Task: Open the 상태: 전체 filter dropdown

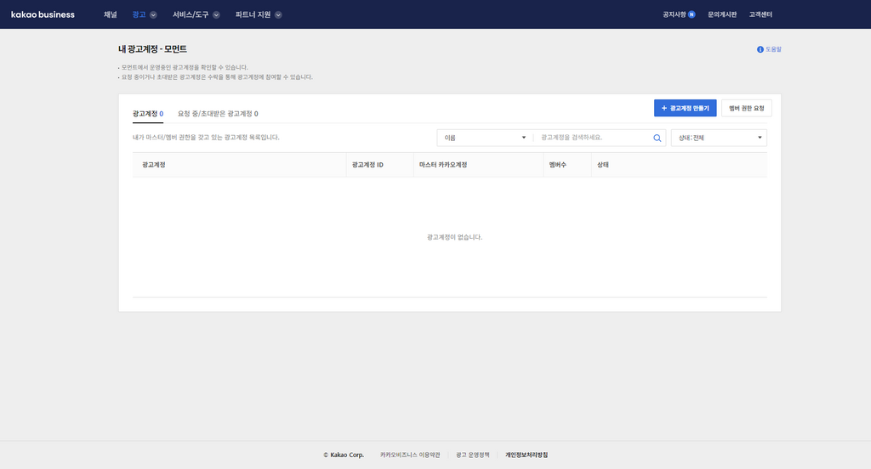Action: (x=719, y=138)
